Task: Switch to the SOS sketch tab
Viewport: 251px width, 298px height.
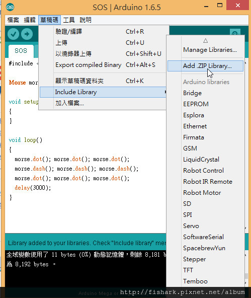Action: pyautogui.click(x=21, y=51)
